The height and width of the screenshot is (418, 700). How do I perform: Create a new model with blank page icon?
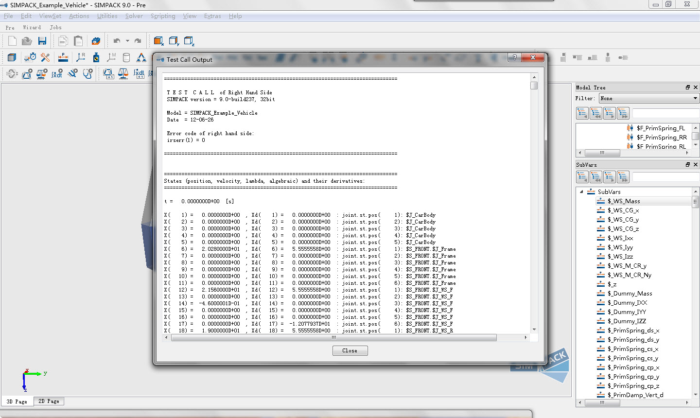(12, 41)
